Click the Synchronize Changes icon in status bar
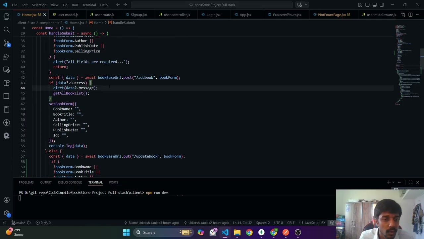Viewport: 424px width, 239px height. tap(29, 223)
